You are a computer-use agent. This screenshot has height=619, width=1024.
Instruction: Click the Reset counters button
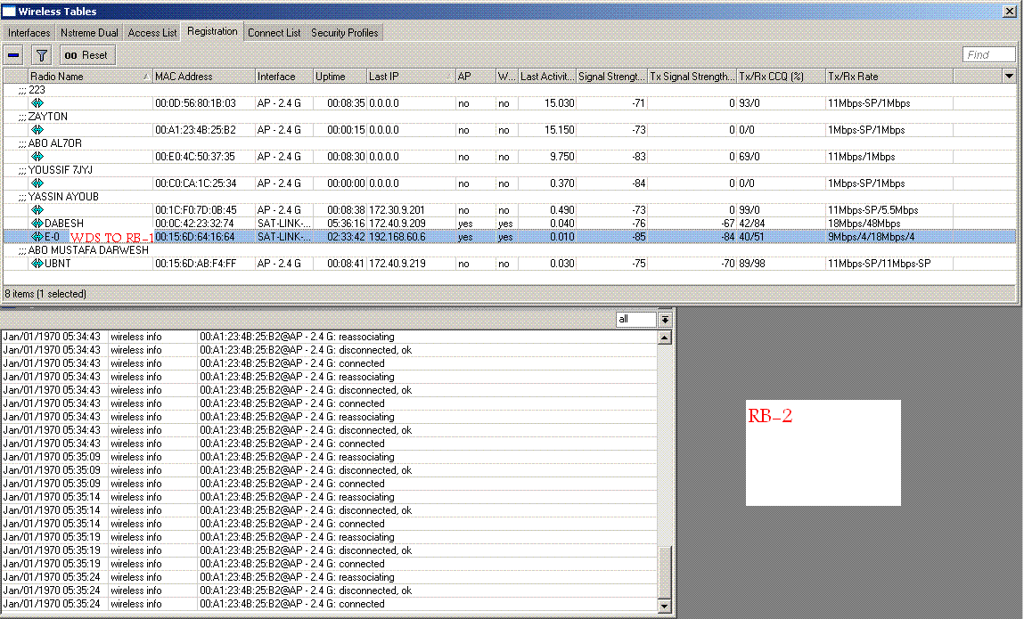click(x=87, y=55)
